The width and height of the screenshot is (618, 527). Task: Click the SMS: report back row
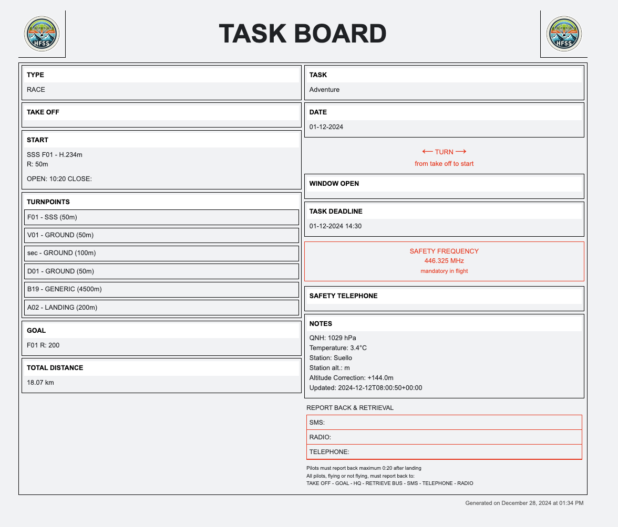444,423
